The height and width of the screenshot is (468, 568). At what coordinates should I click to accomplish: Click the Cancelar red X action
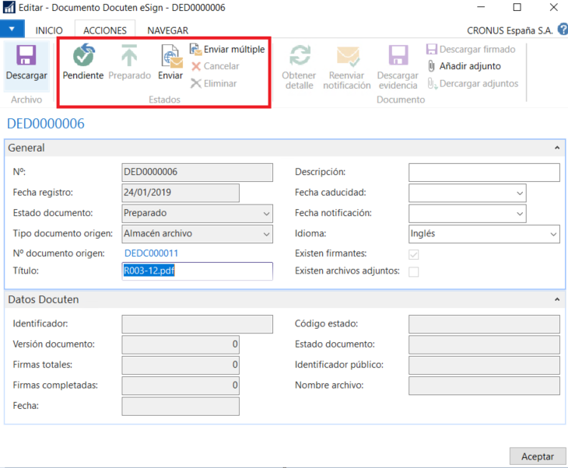click(x=216, y=66)
